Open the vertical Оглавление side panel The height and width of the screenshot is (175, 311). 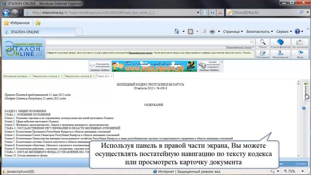pyautogui.click(x=306, y=91)
